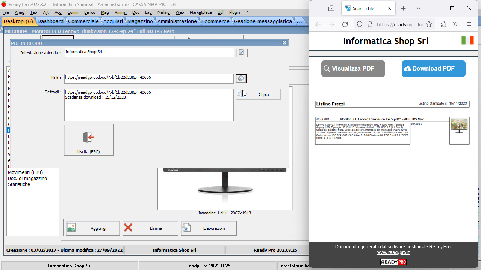The height and width of the screenshot is (270, 481).
Task: Select Movimenti (F10) in the side list
Action: point(26,172)
